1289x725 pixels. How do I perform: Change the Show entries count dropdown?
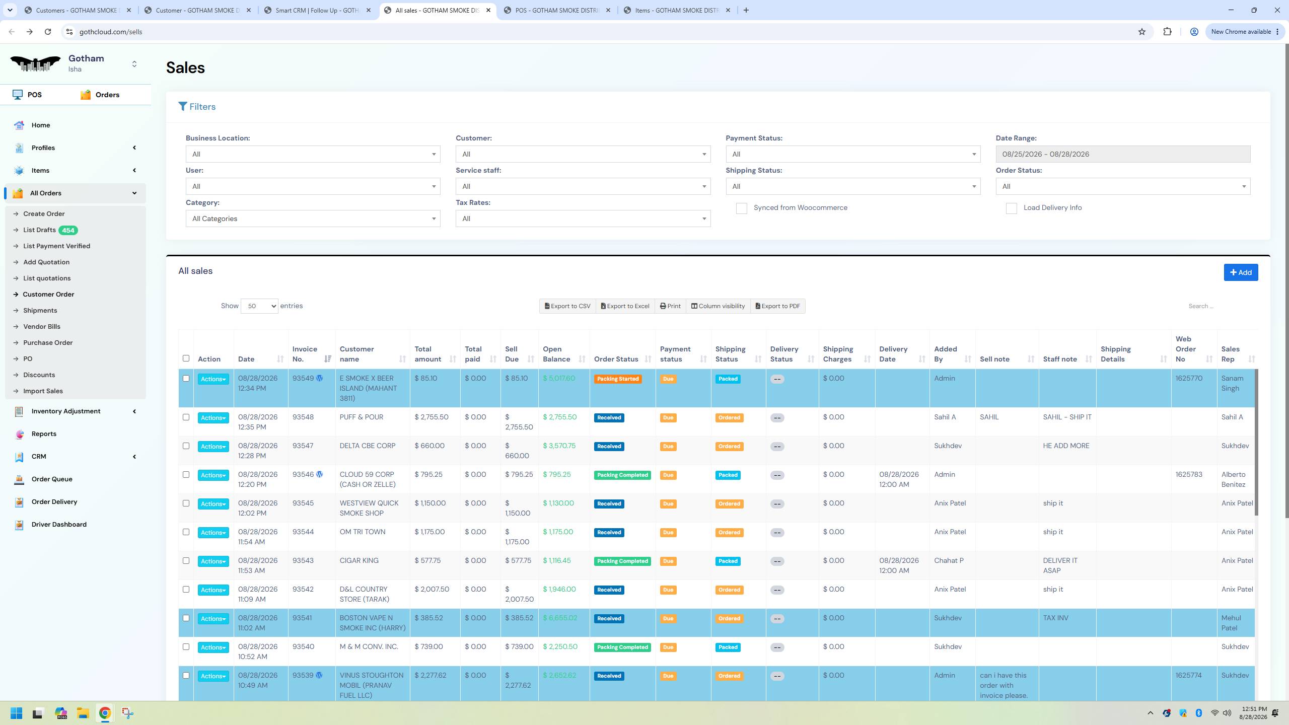coord(259,306)
